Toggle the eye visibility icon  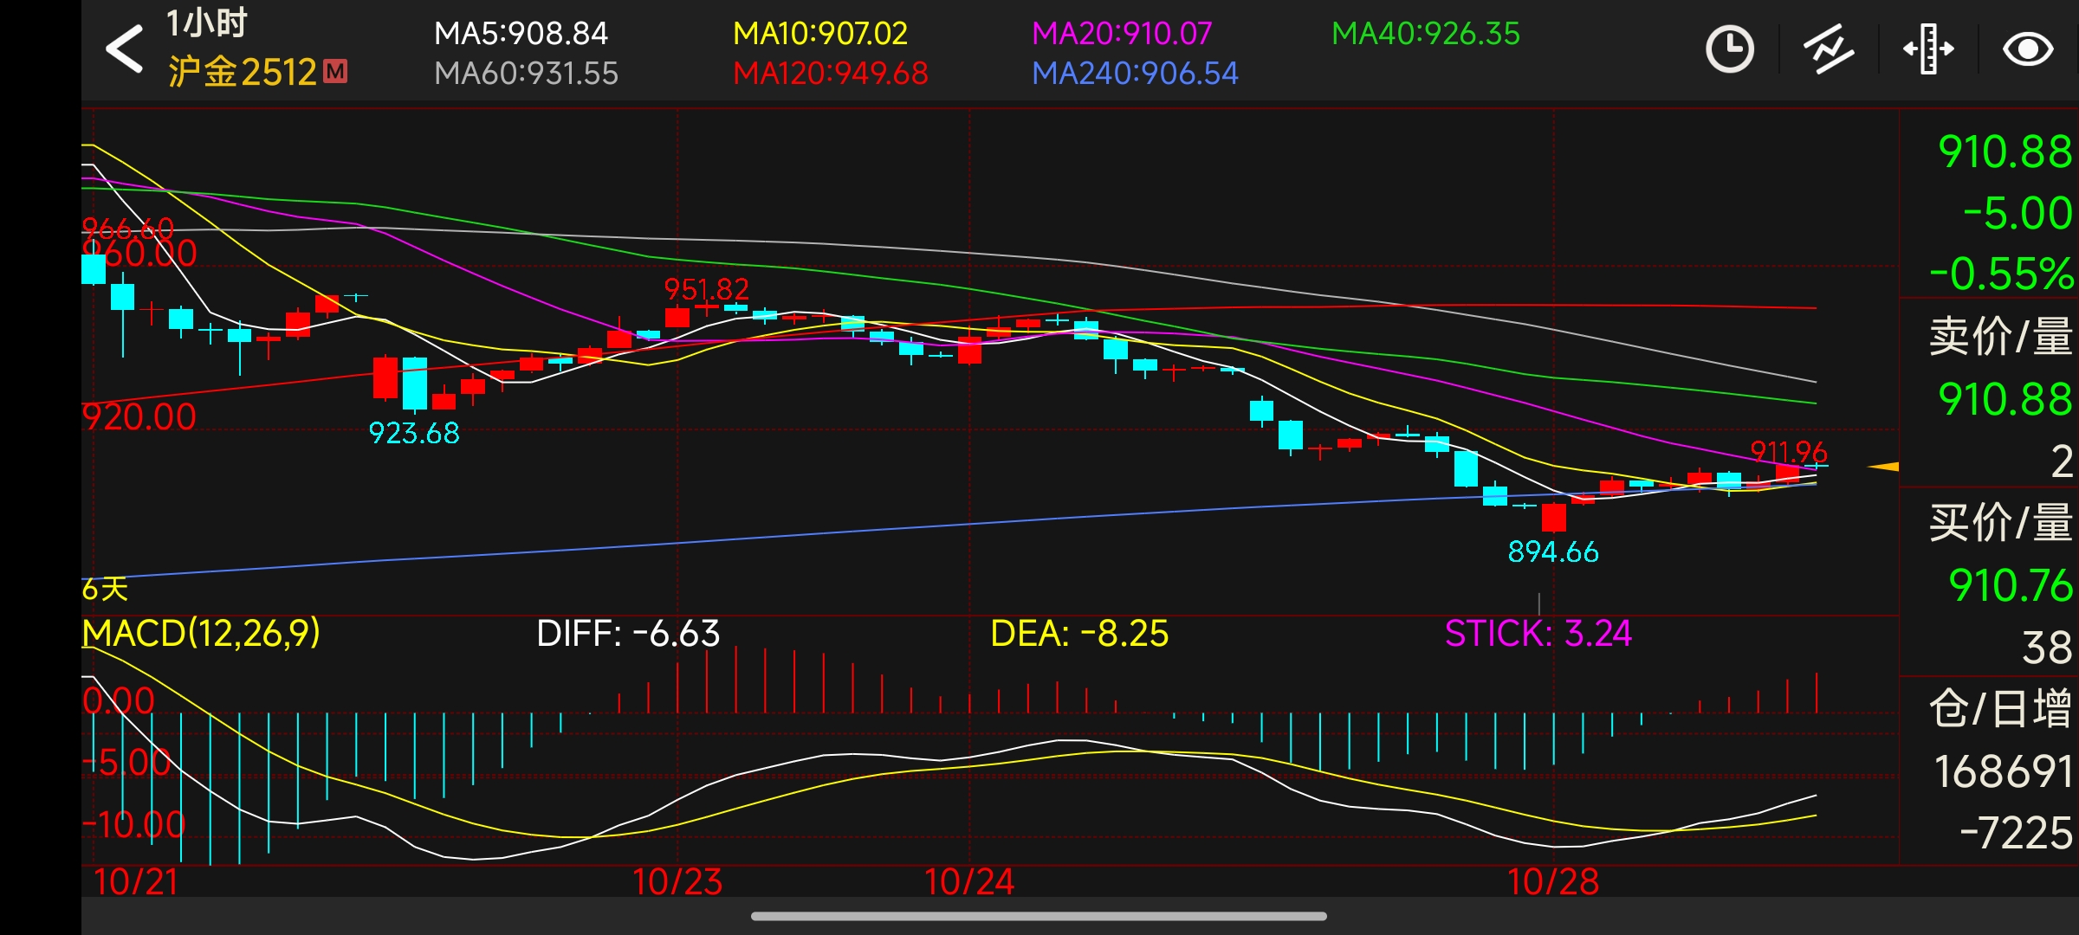pos(2027,49)
